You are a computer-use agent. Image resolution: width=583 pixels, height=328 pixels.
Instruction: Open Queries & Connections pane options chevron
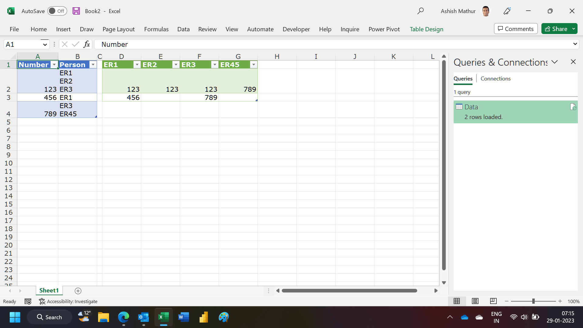(x=555, y=62)
